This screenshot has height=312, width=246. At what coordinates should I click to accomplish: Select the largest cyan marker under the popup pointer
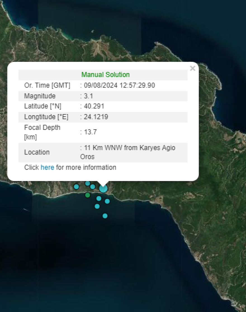tap(103, 189)
